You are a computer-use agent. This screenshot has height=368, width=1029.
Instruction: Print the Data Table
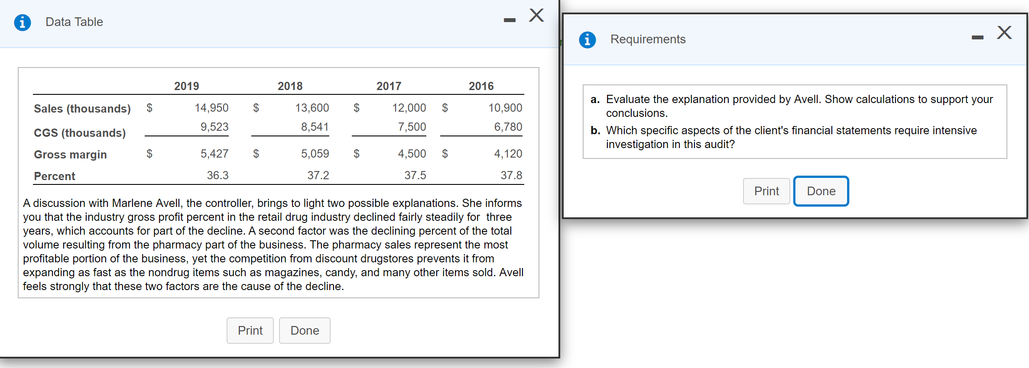[250, 330]
